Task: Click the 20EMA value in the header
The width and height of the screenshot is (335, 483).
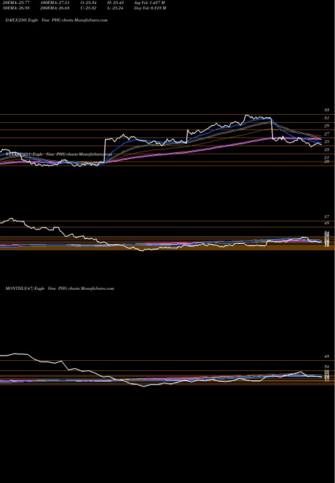Action: pos(15,3)
